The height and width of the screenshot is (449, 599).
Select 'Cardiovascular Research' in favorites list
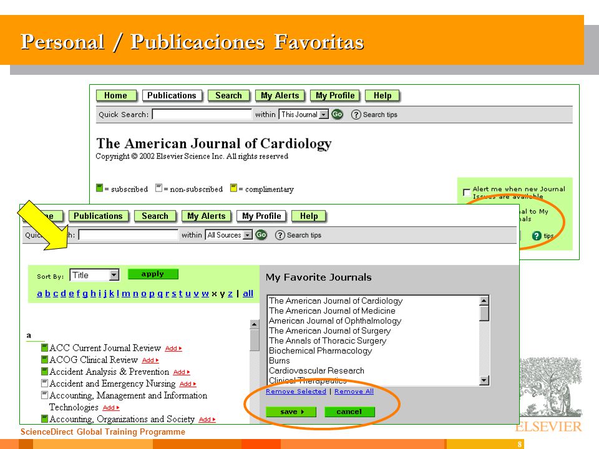[x=316, y=370]
